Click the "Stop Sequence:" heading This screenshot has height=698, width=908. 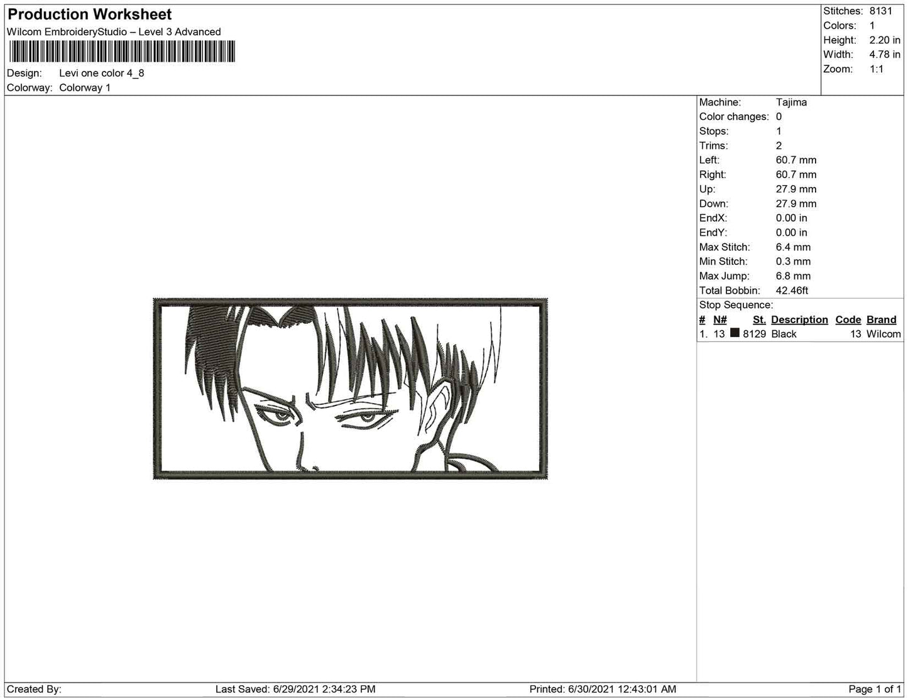736,305
